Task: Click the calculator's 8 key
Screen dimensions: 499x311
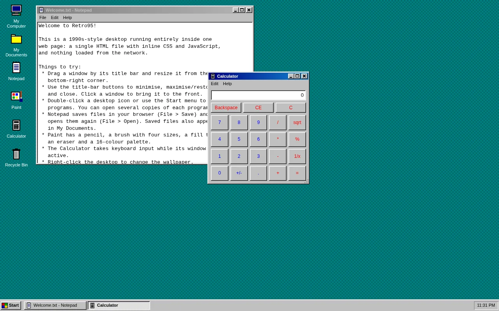Action: click(x=239, y=122)
